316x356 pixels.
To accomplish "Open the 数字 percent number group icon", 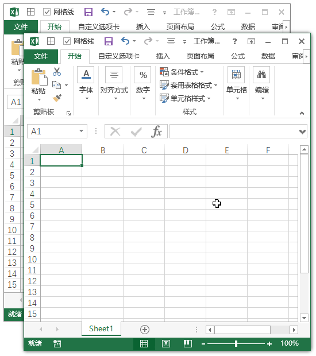I will click(x=142, y=75).
